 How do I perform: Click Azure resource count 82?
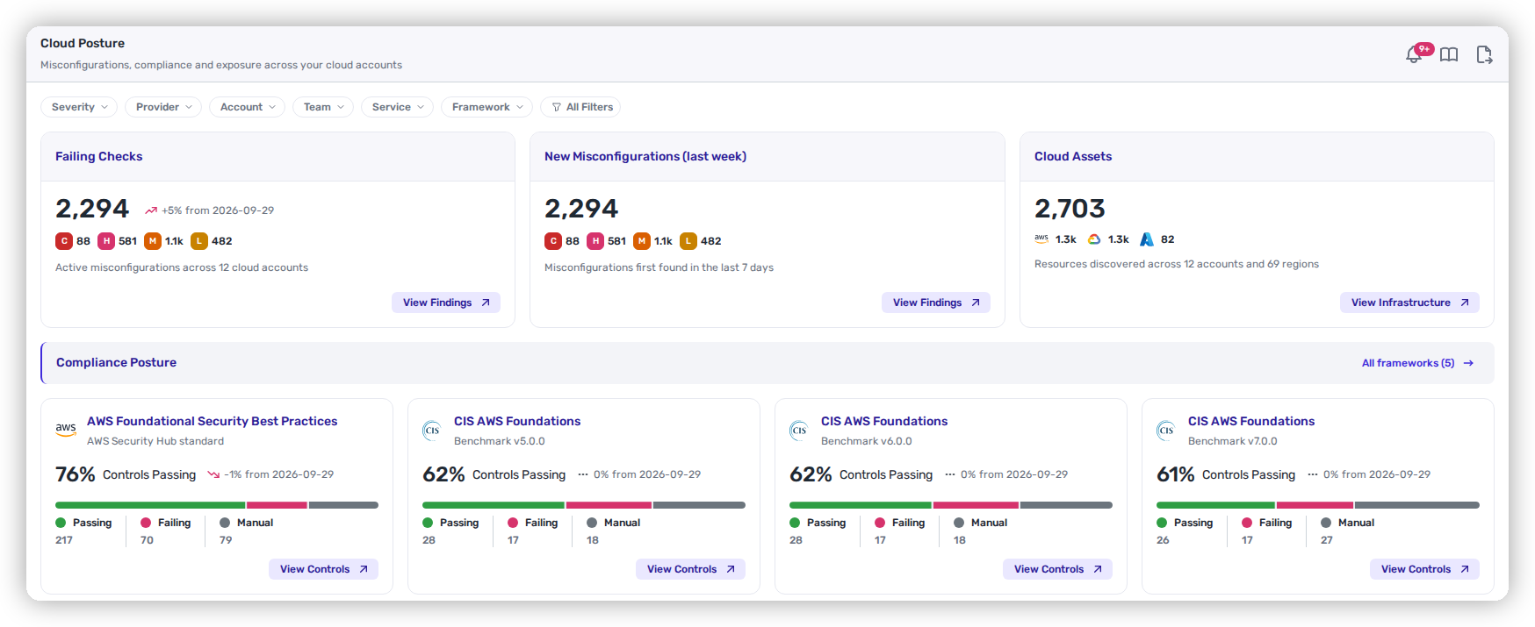[x=1168, y=239]
